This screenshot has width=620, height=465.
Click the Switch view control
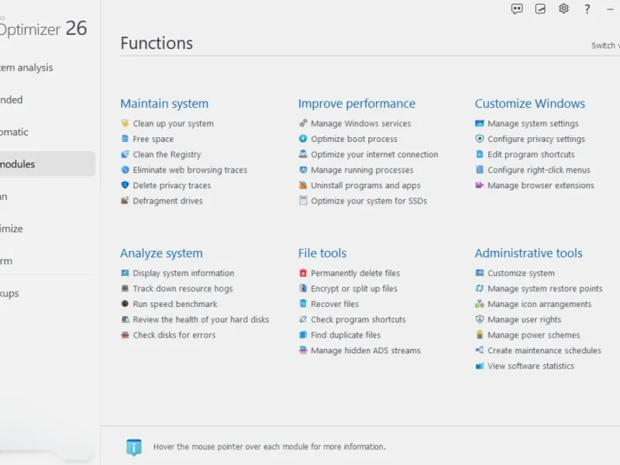[x=605, y=46]
